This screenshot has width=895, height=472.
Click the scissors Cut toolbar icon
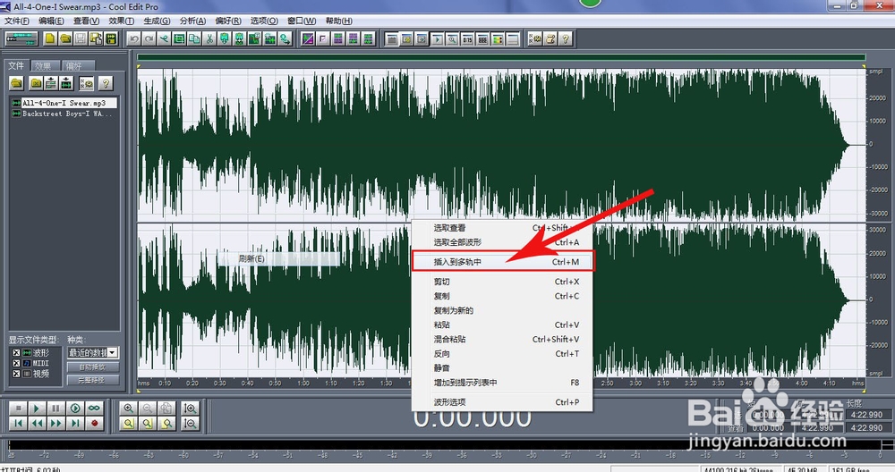209,38
